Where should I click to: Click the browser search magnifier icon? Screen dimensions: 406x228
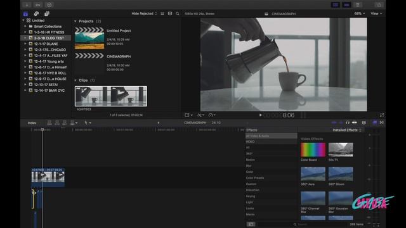[178, 14]
